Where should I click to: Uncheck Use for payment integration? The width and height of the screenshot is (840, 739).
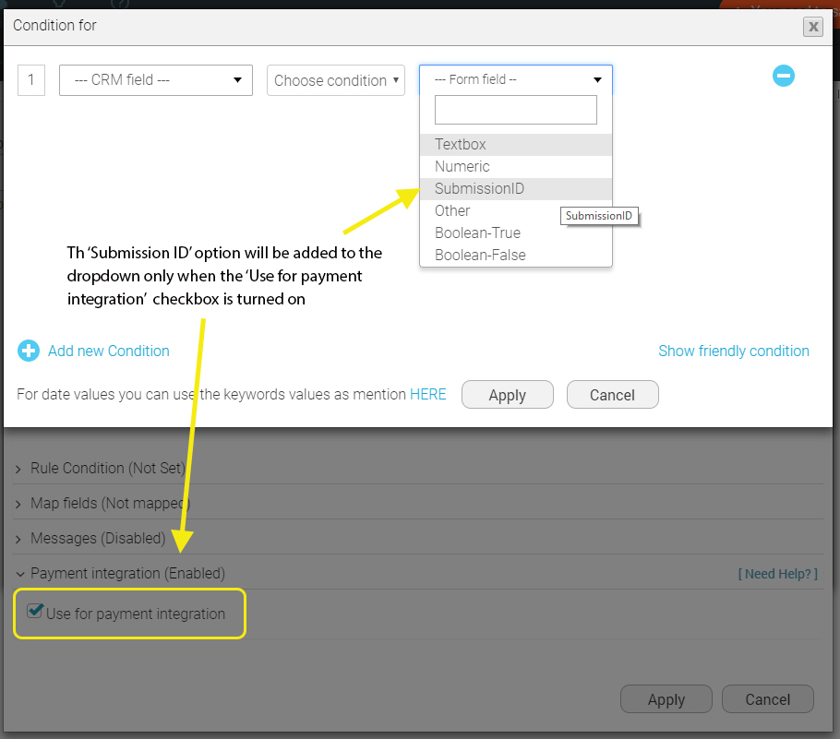click(x=35, y=609)
